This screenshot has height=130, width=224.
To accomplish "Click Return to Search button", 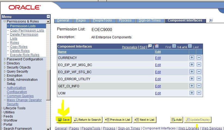I will (87, 120).
